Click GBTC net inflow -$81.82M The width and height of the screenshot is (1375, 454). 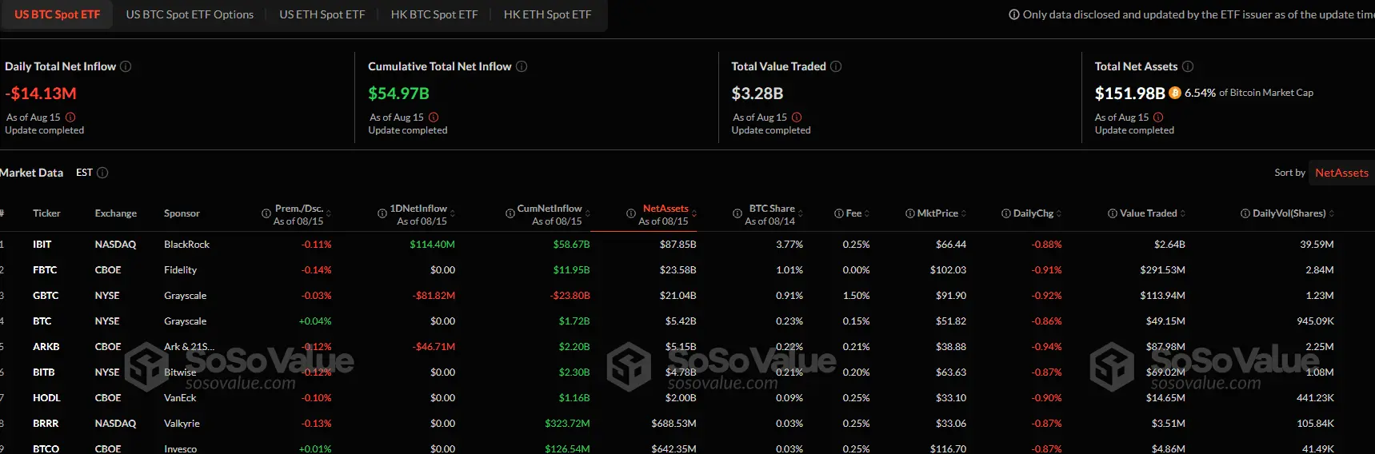pyautogui.click(x=434, y=296)
